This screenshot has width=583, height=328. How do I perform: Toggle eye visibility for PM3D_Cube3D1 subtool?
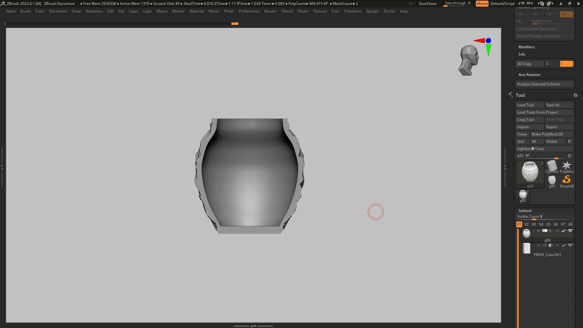pos(570,245)
